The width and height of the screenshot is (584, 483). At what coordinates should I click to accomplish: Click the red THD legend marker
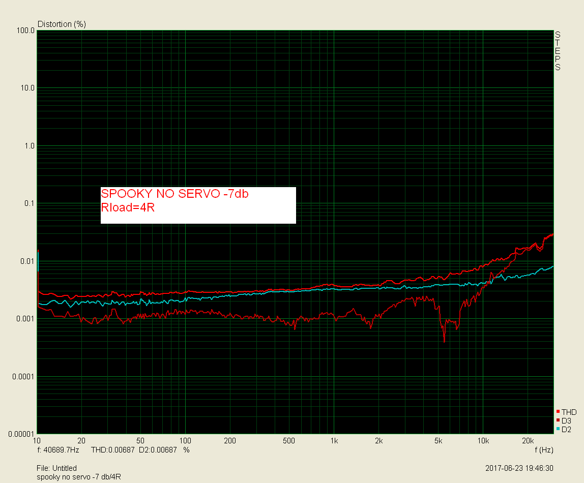pos(558,411)
